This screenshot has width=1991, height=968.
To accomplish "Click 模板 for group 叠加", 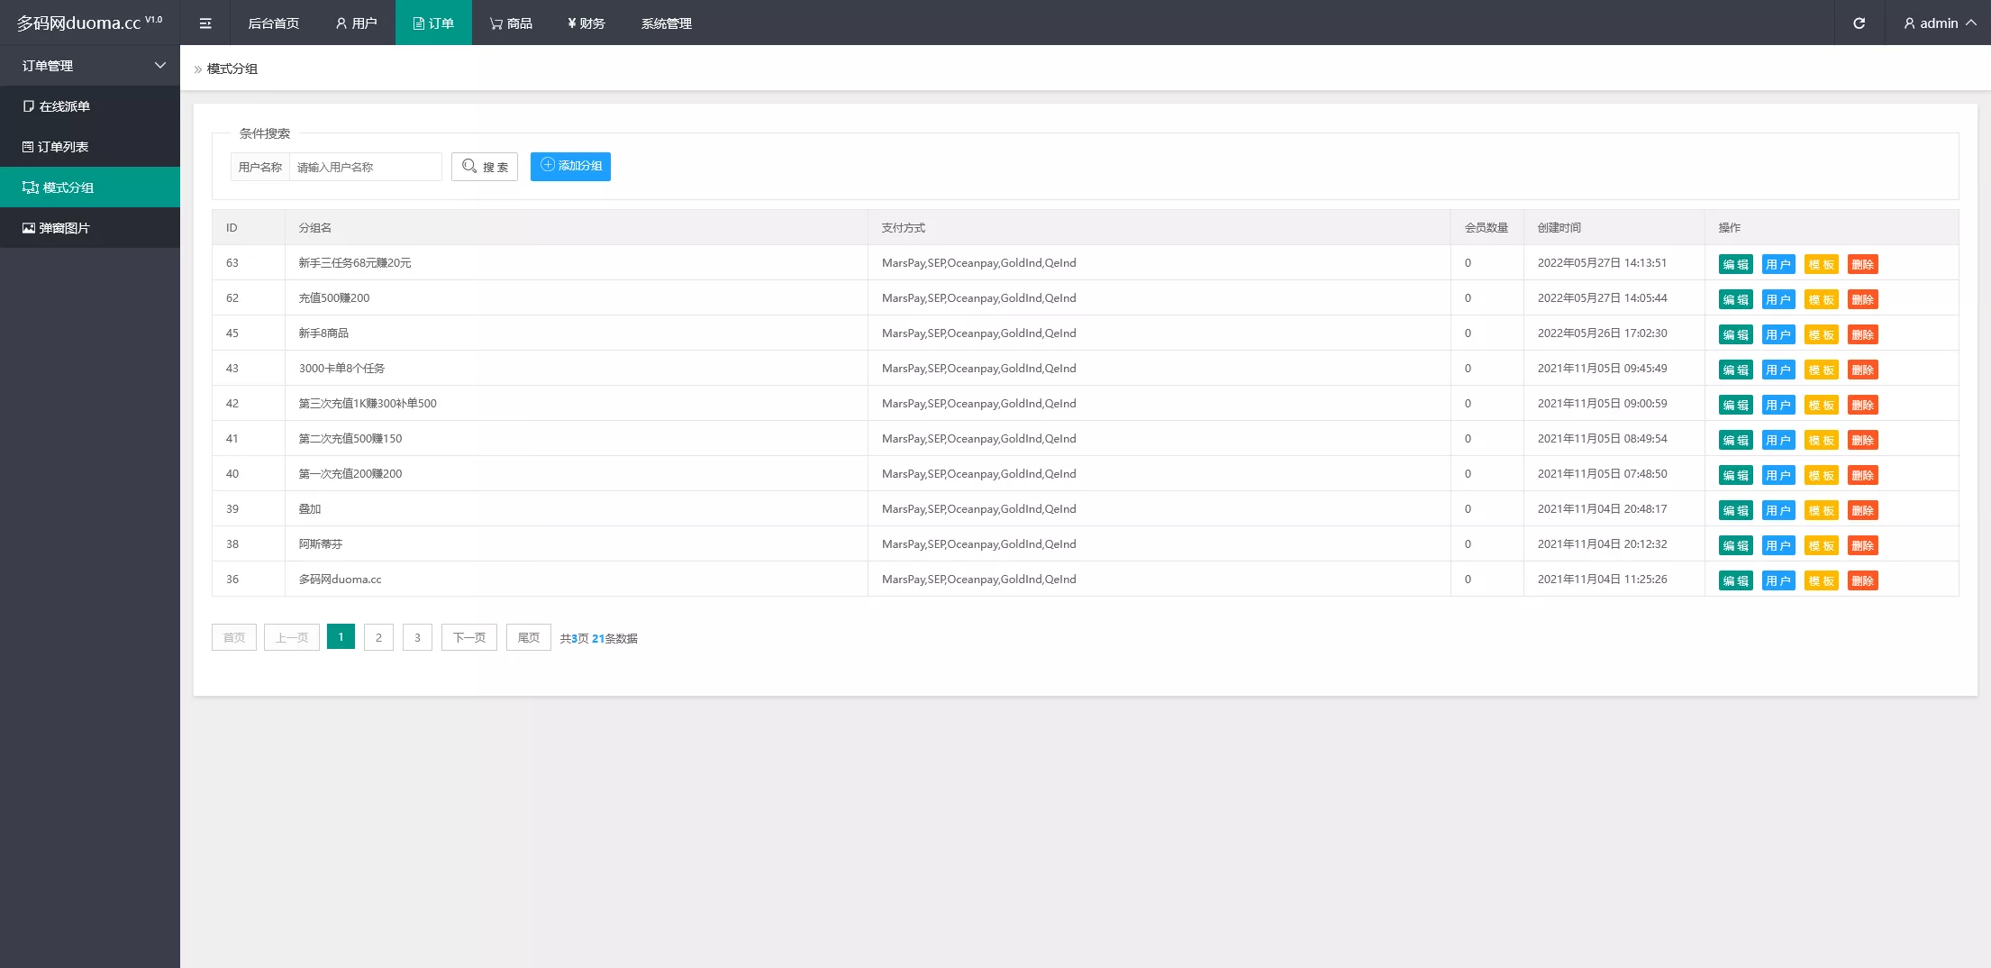I will (1821, 510).
